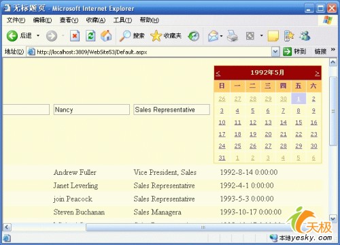Select calendar date 9
This screenshot has width=340, height=245.
(313, 111)
